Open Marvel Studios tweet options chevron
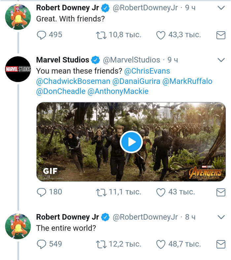The width and height of the screenshot is (231, 260). [221, 60]
